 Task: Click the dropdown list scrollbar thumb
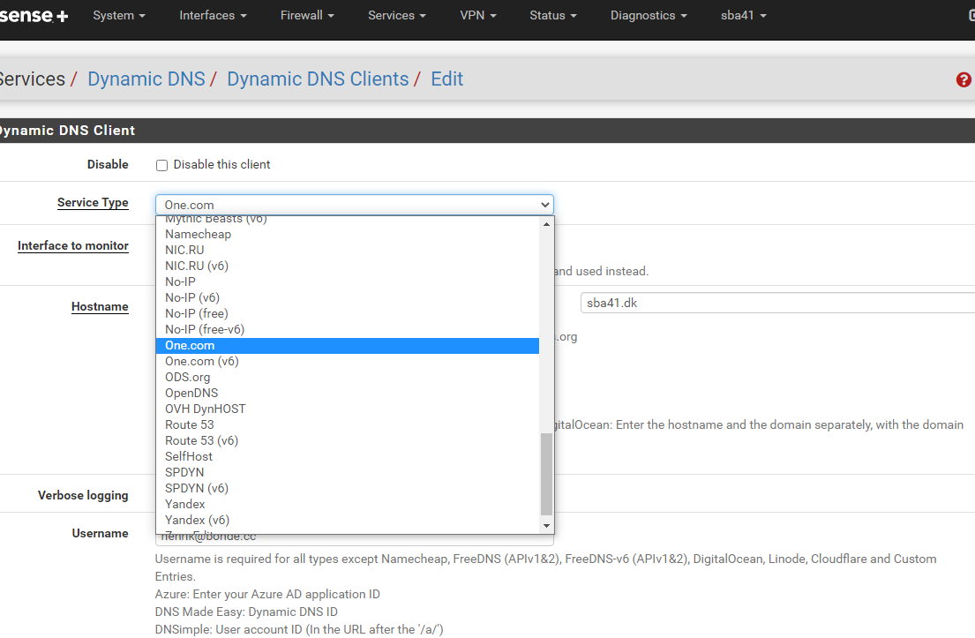(x=546, y=475)
